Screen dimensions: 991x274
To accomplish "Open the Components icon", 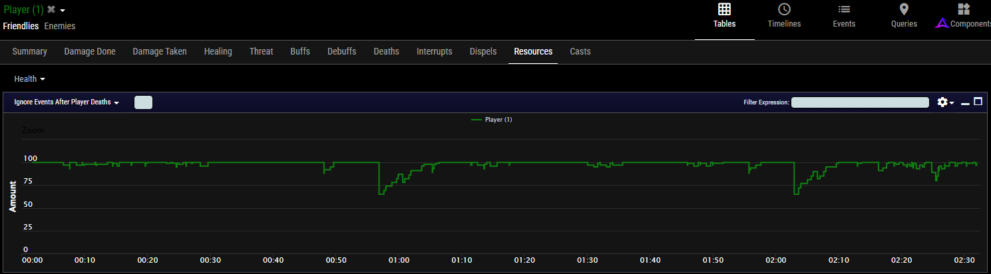I will click(x=964, y=9).
